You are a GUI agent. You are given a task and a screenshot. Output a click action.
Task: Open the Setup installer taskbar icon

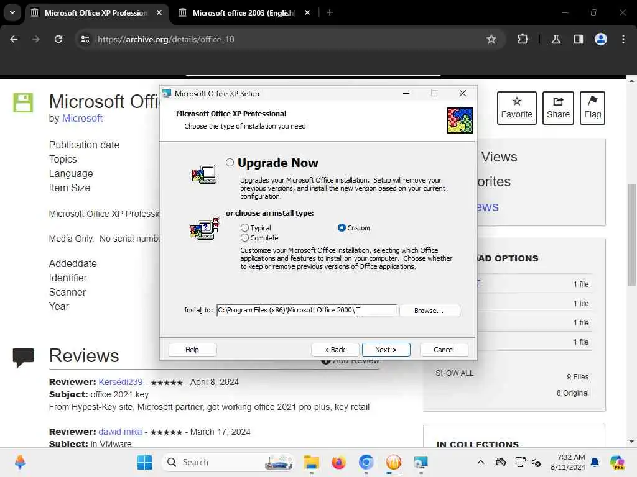421,462
